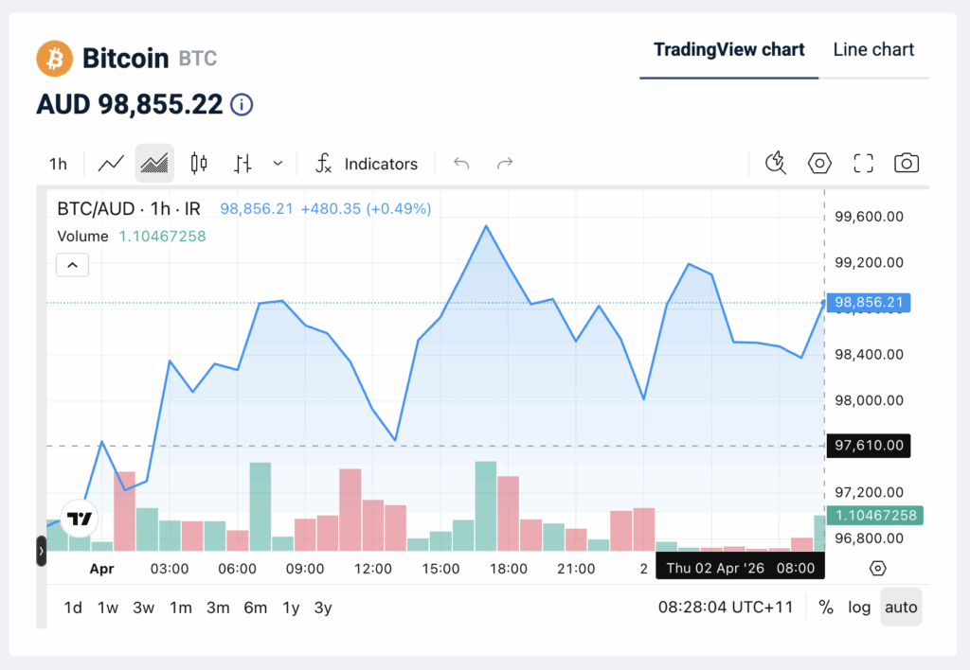
Task: Toggle percentage scale with the % button
Action: pyautogui.click(x=825, y=607)
